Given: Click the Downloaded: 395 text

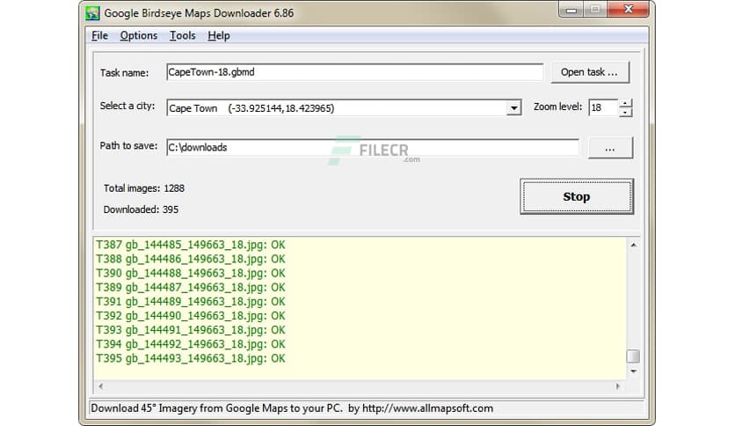Looking at the screenshot, I should pos(141,209).
